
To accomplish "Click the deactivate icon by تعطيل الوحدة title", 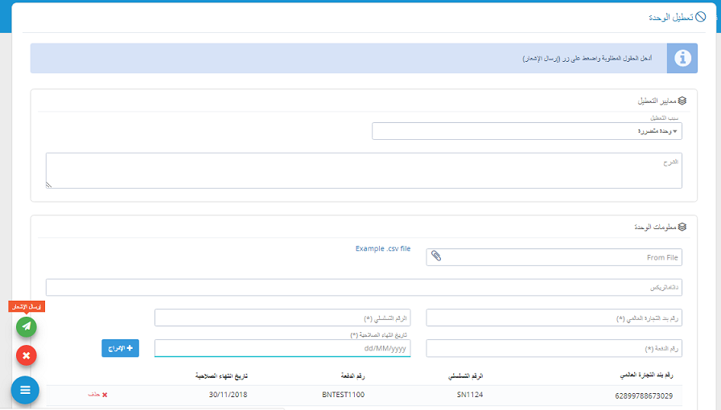I will 700,16.
